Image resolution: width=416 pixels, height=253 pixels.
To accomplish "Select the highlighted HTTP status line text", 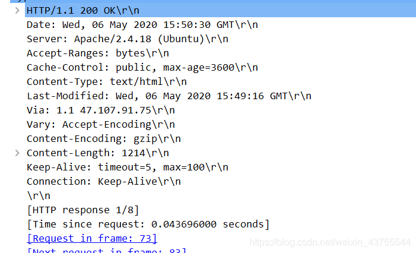I will (83, 11).
